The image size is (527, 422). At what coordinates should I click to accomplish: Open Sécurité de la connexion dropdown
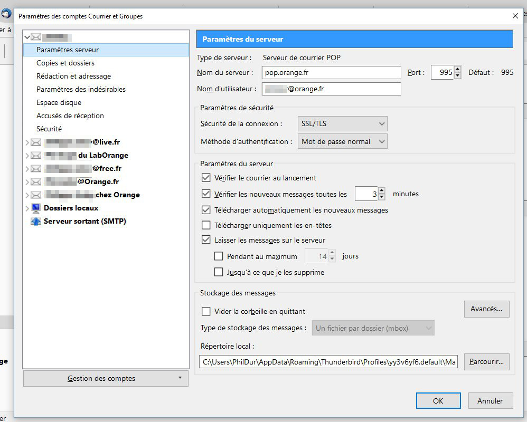coord(342,124)
